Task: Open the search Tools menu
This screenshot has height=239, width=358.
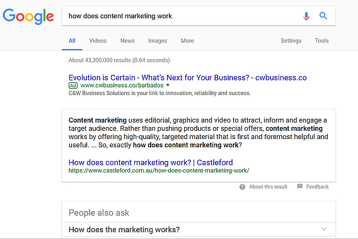Action: [x=321, y=41]
